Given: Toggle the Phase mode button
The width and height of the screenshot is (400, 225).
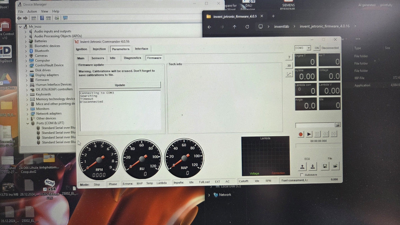Looking at the screenshot, I should pyautogui.click(x=113, y=184).
